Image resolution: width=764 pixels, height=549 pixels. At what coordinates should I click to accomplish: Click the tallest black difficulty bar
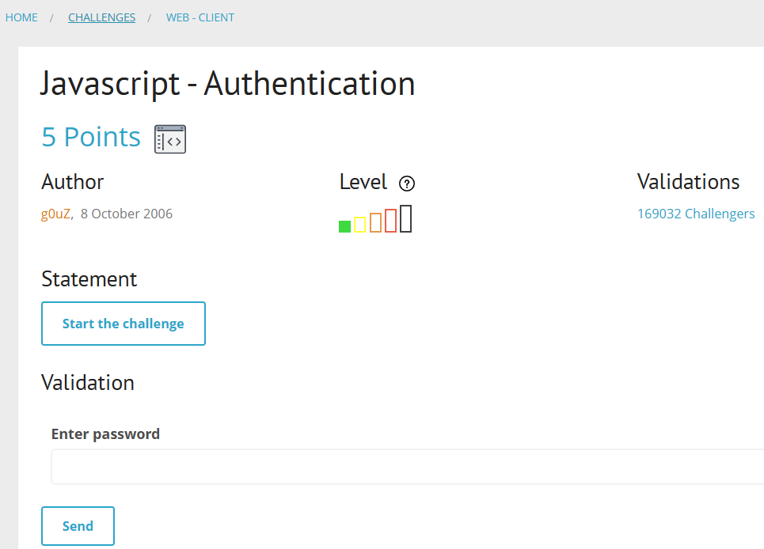pyautogui.click(x=405, y=218)
